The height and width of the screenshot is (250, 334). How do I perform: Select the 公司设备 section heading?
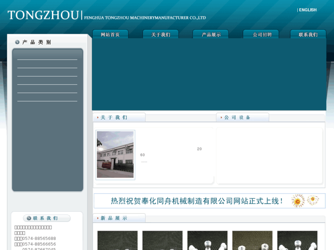click(x=238, y=117)
